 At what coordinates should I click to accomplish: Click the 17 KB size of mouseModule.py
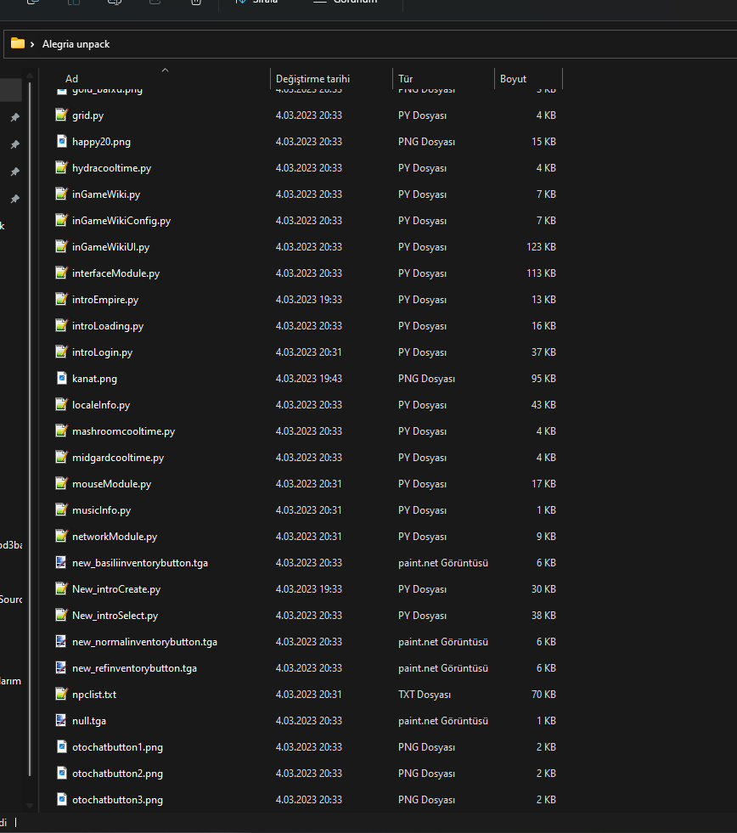pos(543,483)
